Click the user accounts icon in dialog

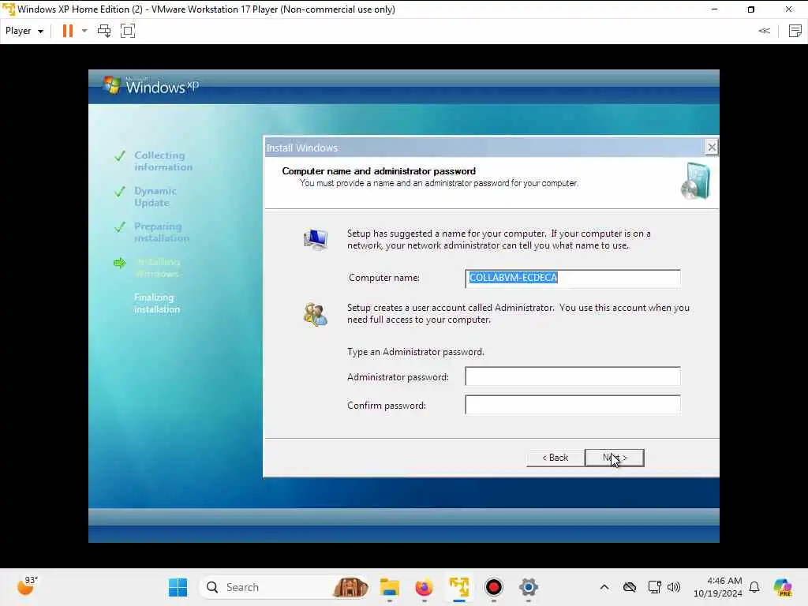pos(316,315)
